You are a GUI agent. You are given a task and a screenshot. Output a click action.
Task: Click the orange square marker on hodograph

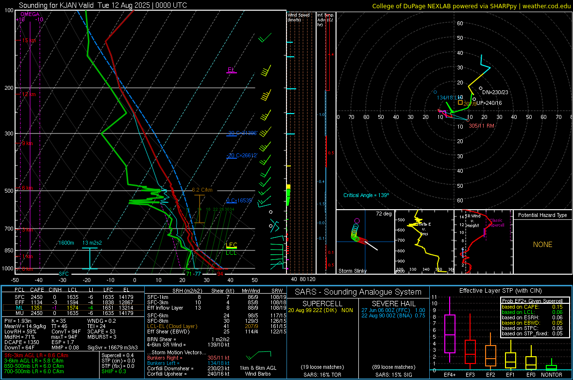[x=460, y=103]
